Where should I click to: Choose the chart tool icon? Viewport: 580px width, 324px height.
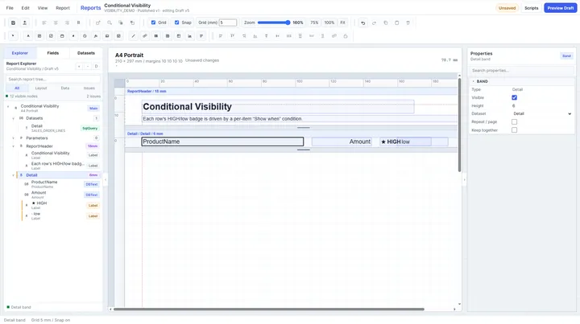pos(190,36)
